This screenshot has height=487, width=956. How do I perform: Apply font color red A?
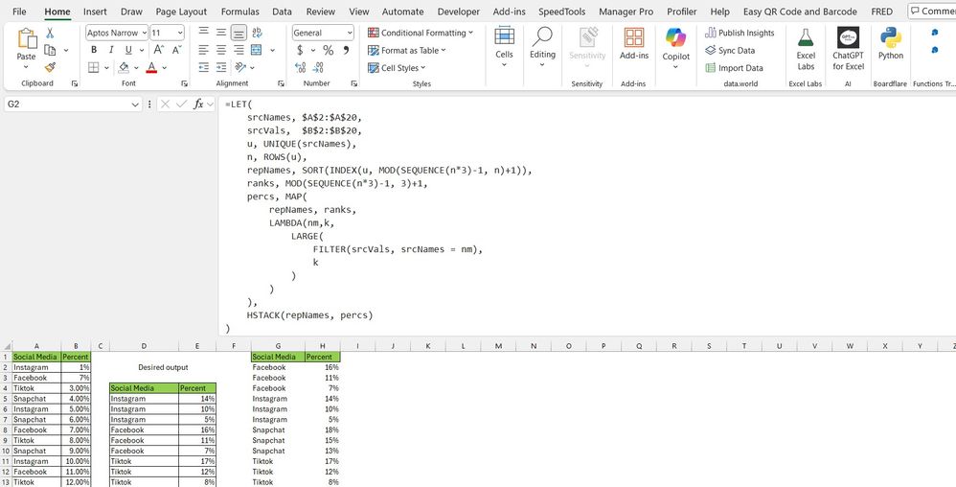(x=151, y=67)
